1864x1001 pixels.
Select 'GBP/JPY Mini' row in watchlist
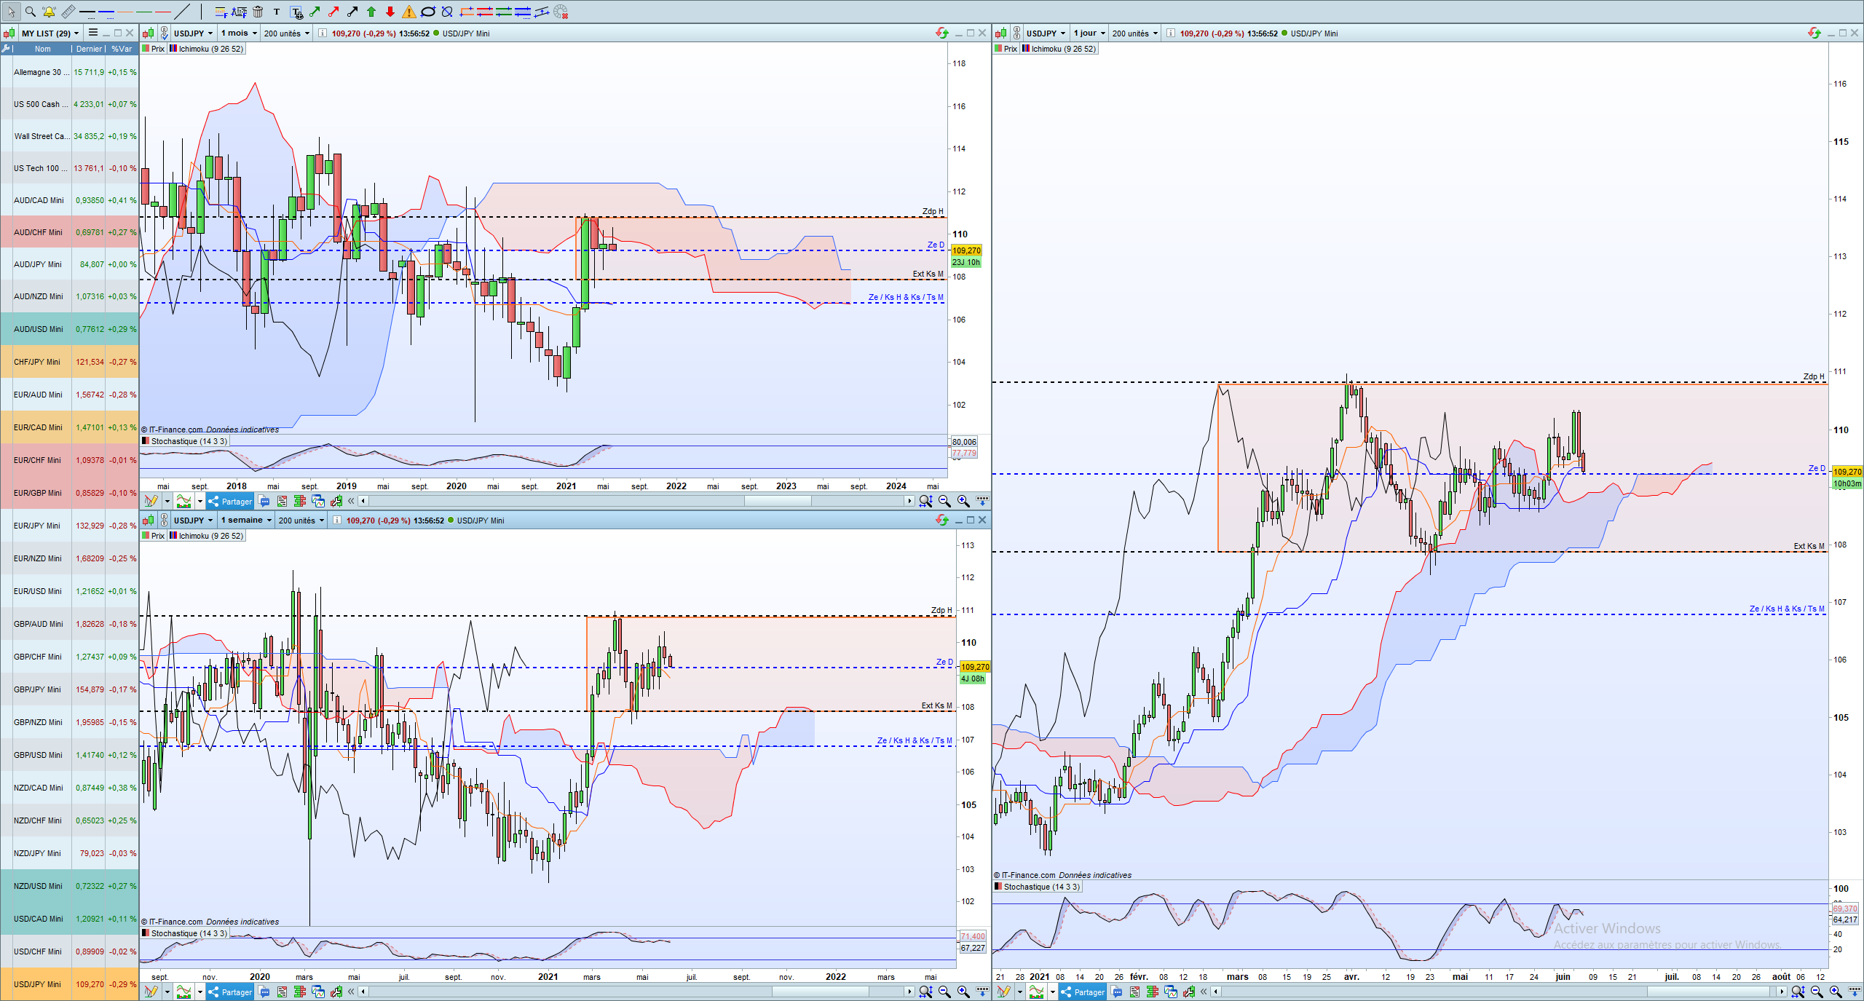[69, 689]
